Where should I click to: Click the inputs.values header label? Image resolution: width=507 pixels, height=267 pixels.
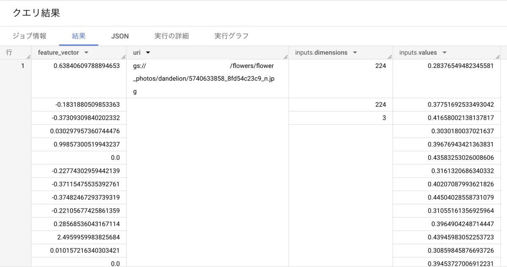pos(418,53)
